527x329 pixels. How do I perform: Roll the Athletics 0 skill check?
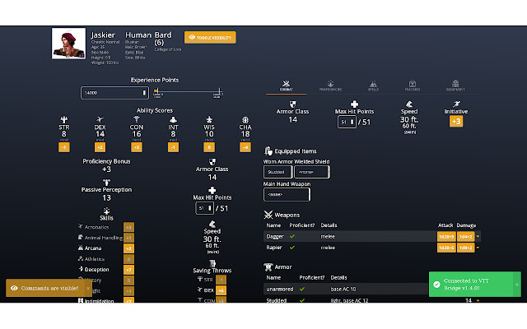(128, 259)
